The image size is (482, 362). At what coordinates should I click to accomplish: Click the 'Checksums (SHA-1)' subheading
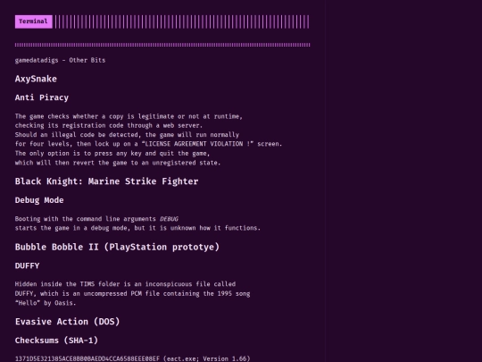(x=56, y=341)
